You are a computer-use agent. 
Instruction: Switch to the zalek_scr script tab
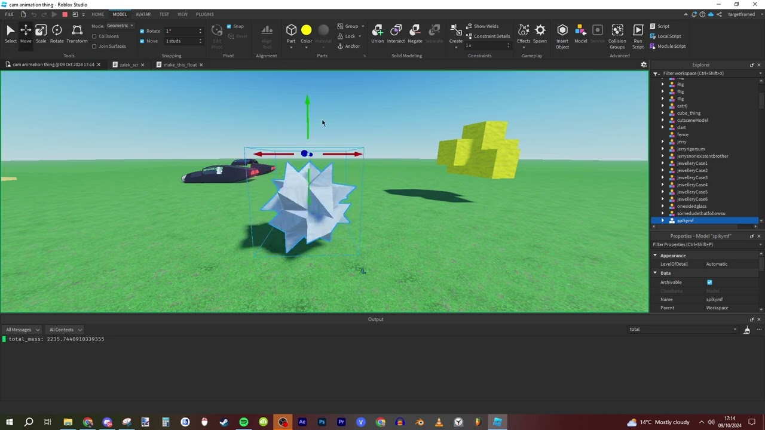coord(128,64)
